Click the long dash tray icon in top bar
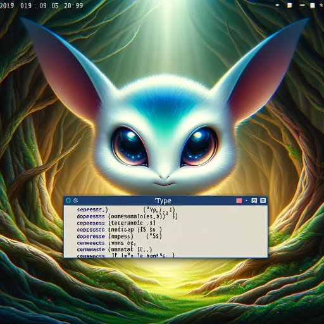This screenshot has width=324, height=324. click(302, 5)
